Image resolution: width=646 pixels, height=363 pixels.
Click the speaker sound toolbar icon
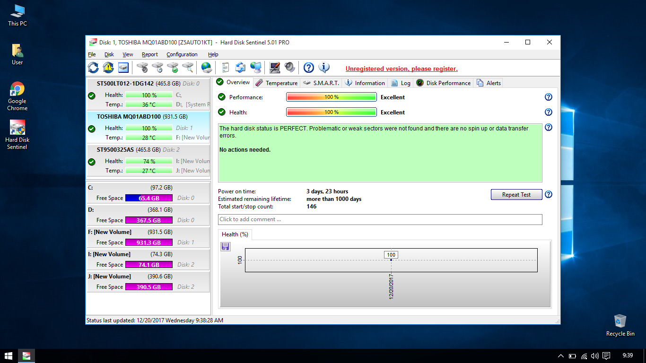point(290,68)
